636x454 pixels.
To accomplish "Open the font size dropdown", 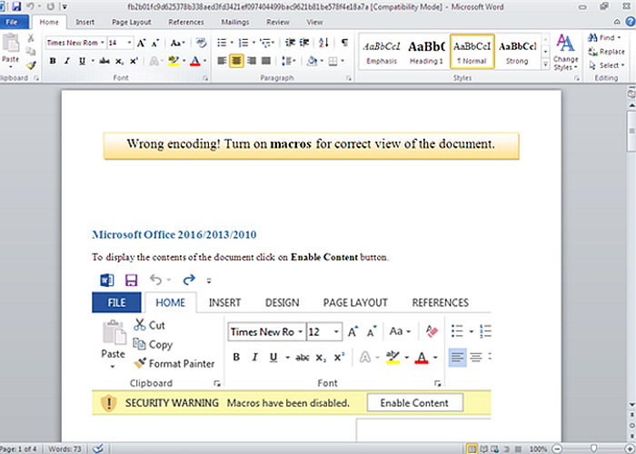I will pyautogui.click(x=129, y=43).
